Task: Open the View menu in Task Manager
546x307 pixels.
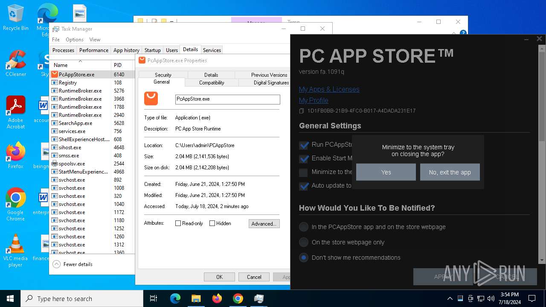Action: point(95,40)
